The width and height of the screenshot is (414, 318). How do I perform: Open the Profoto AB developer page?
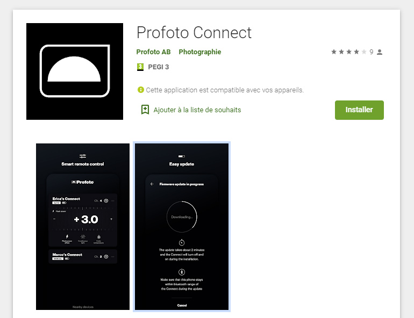153,52
